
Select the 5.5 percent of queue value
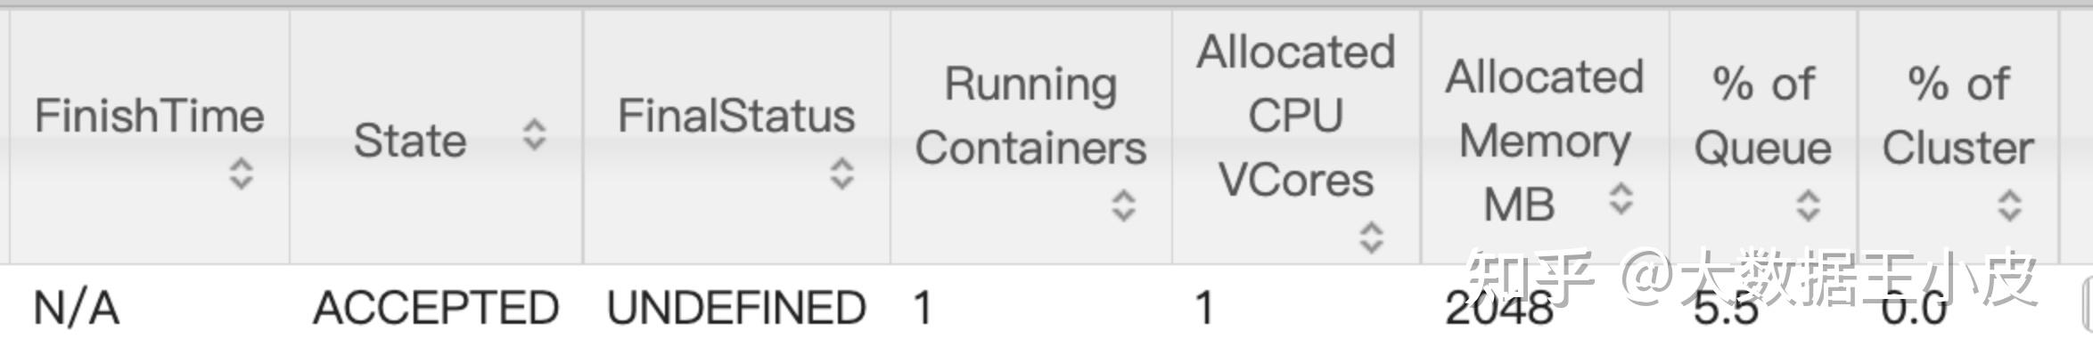(1726, 309)
